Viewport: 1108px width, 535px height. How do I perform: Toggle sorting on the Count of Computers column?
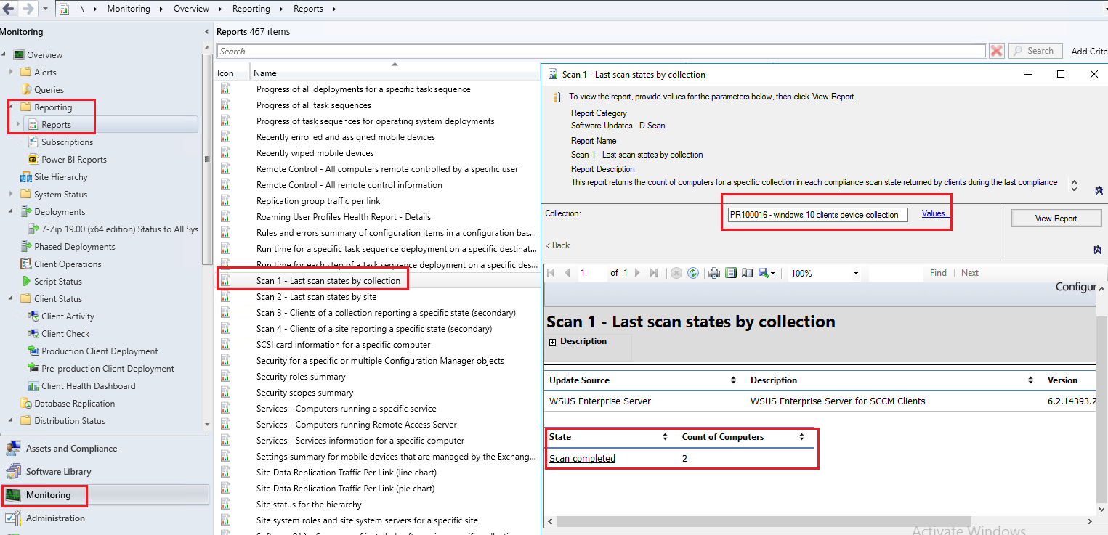click(x=801, y=436)
